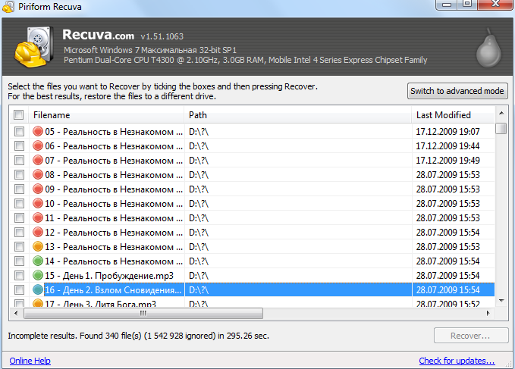Click the red status dot of file 09
Image resolution: width=515 pixels, height=369 pixels.
coord(38,189)
